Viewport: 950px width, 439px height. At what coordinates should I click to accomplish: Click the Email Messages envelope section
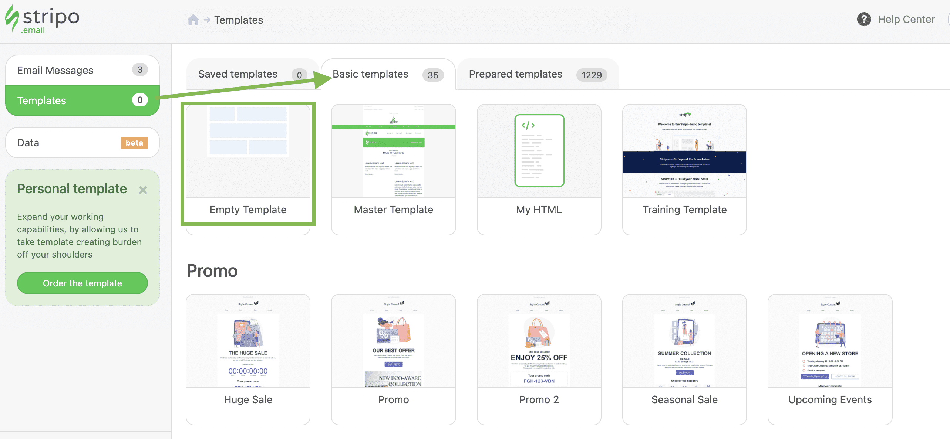55,70
